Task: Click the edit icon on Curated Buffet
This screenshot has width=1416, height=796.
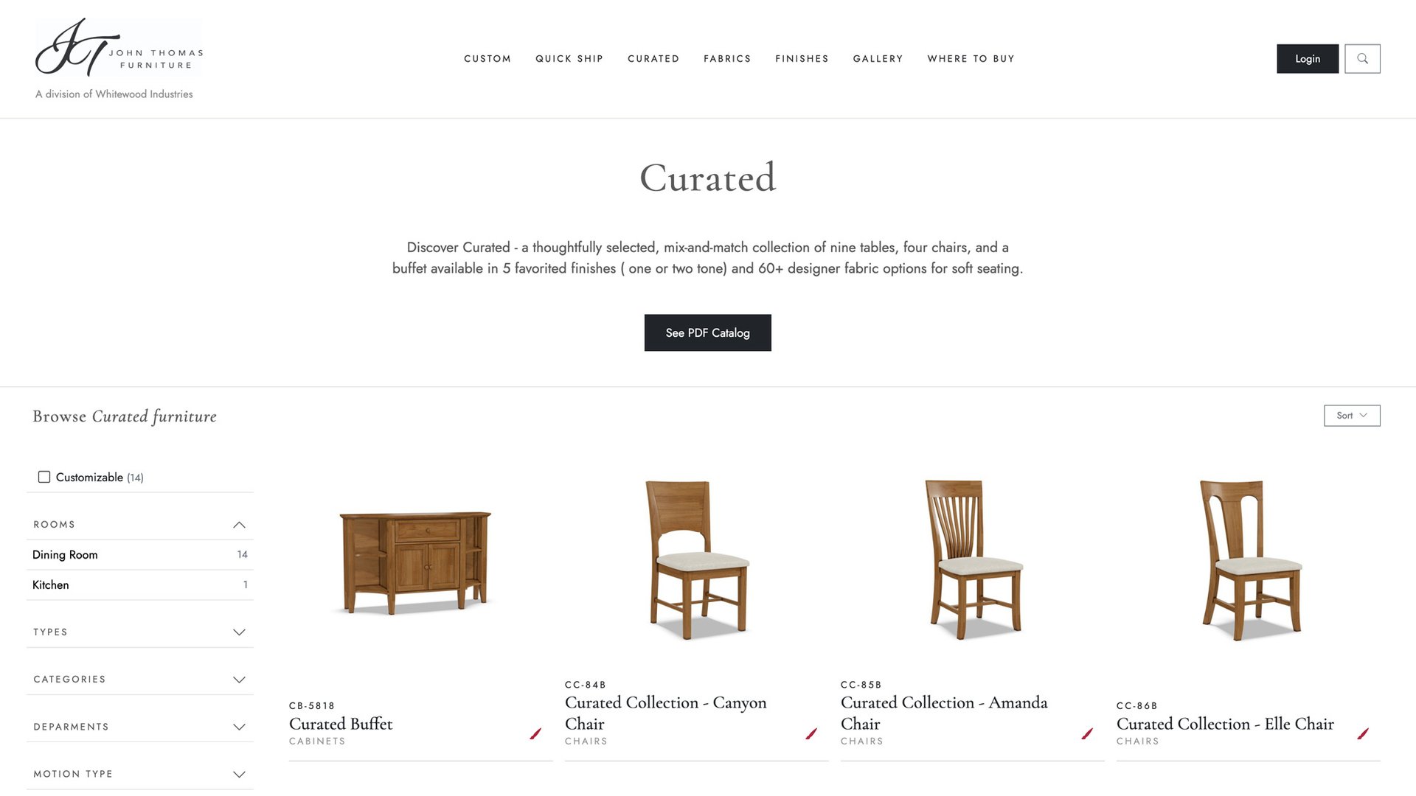Action: click(536, 733)
